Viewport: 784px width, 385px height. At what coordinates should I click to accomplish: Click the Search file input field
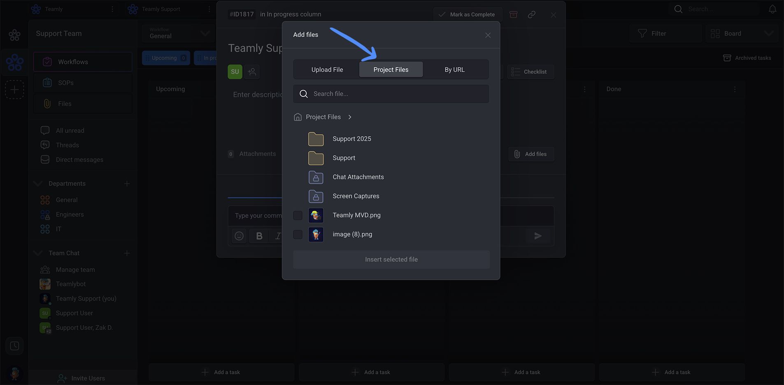click(x=391, y=94)
